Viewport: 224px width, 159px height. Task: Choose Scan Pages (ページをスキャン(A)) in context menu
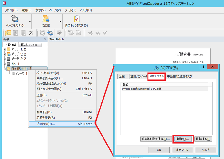pos(62,73)
